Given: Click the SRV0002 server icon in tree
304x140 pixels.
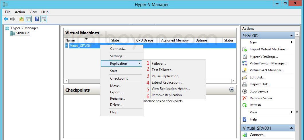Looking at the screenshot, I should pos(12,33).
